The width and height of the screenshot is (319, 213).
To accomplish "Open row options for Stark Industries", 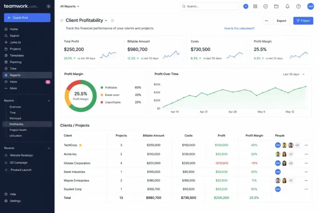I will tap(306, 172).
